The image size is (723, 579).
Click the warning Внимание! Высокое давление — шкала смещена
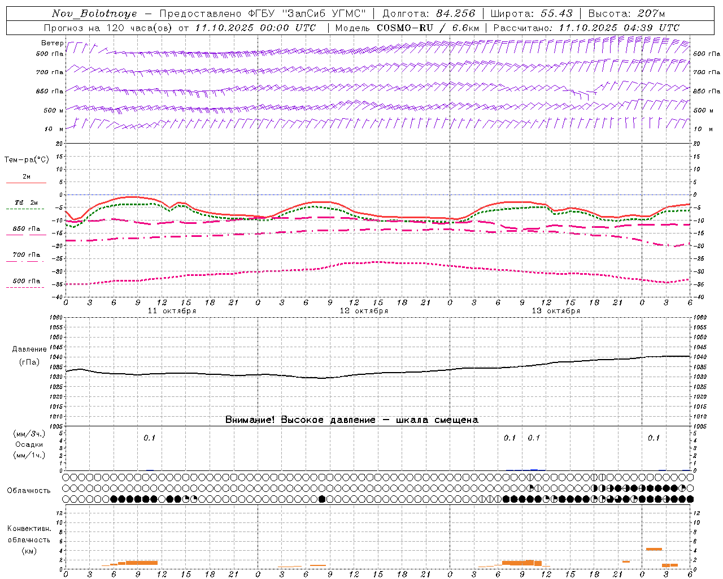click(352, 420)
